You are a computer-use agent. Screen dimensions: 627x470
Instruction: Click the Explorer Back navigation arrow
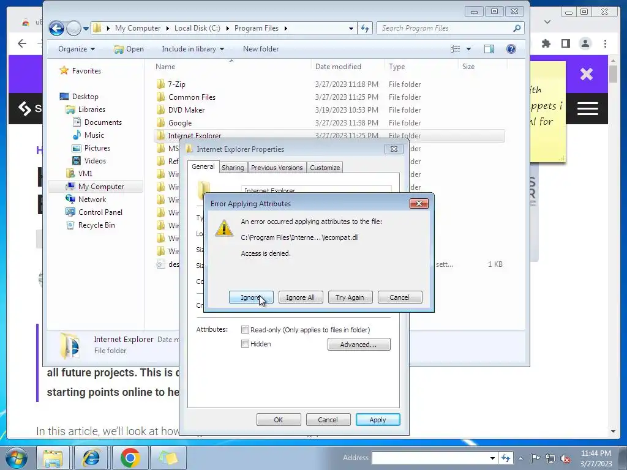[56, 28]
